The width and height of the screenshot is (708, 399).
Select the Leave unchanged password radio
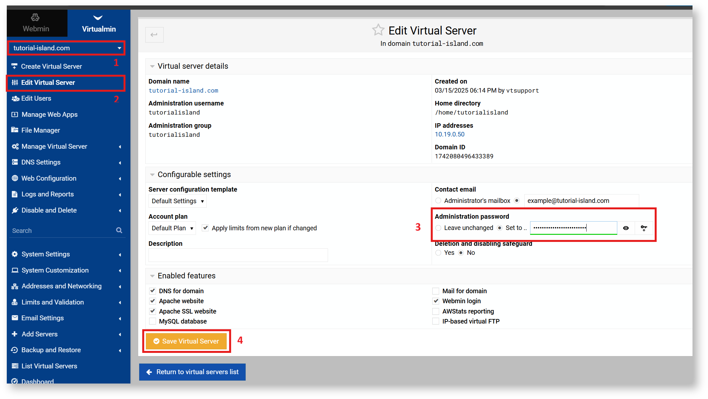click(438, 228)
